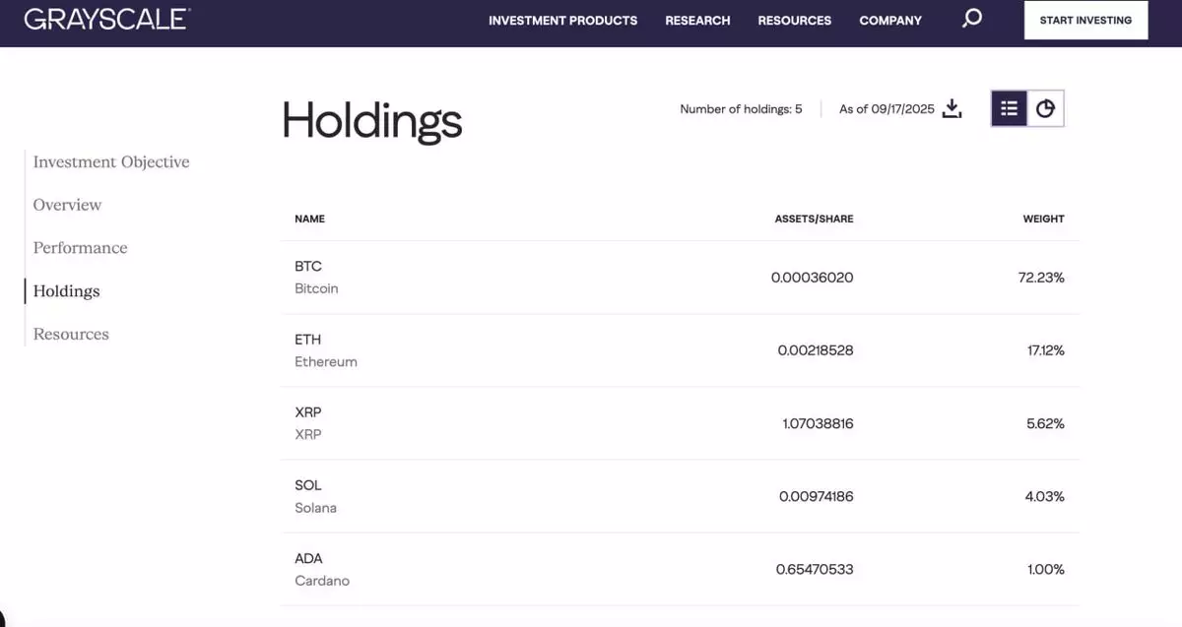
Task: Select the ETH Ethereum row
Action: pos(680,350)
